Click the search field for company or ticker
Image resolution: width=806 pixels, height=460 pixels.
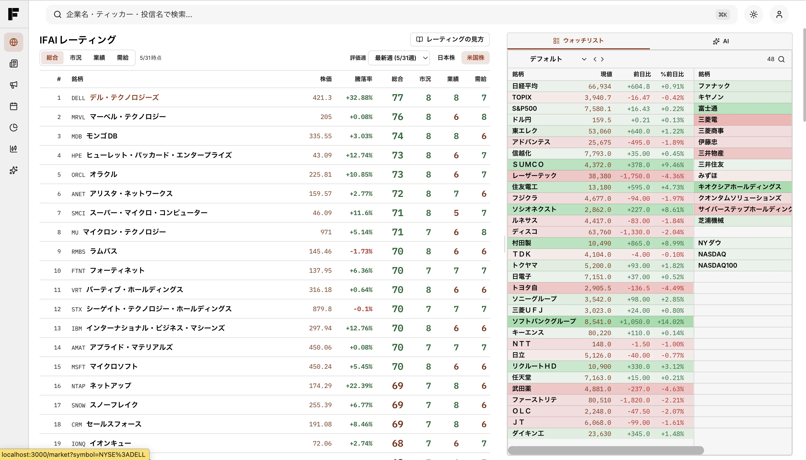coord(392,14)
